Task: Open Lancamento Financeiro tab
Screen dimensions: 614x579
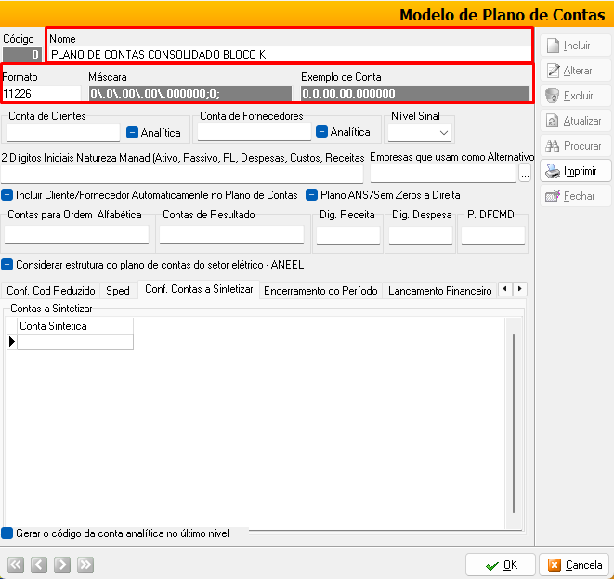Action: pos(439,291)
